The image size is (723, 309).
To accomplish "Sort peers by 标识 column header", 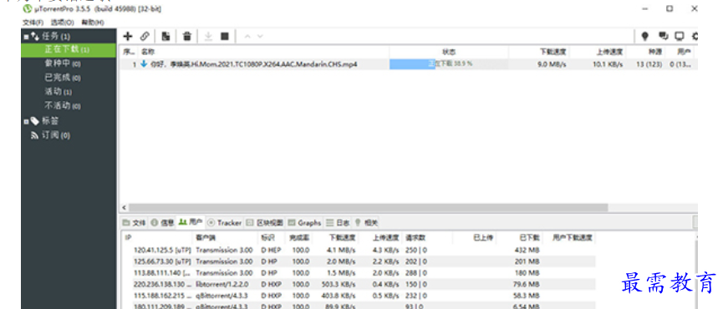I will coord(268,238).
